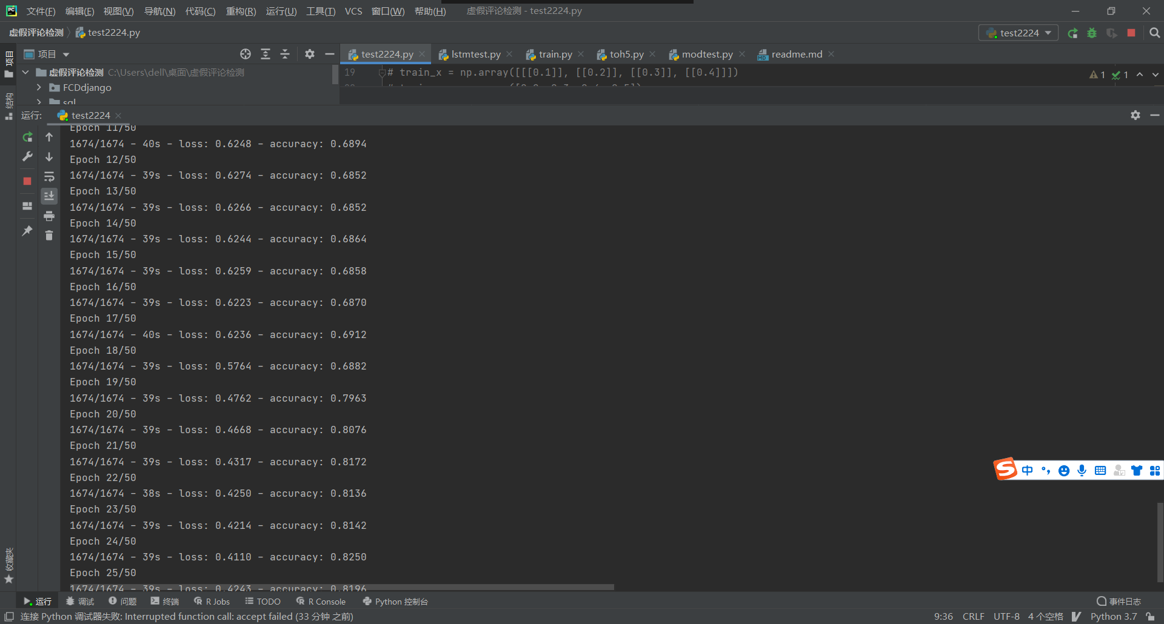The height and width of the screenshot is (624, 1164).
Task: Click the warnings indicator in editor
Action: coord(1097,75)
